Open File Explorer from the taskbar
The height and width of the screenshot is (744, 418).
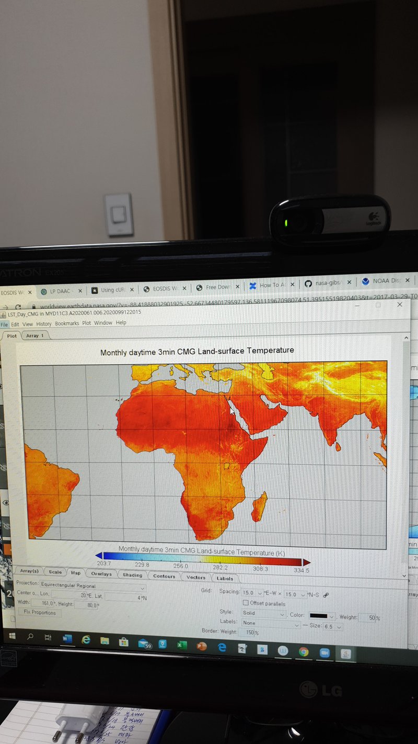[104, 640]
